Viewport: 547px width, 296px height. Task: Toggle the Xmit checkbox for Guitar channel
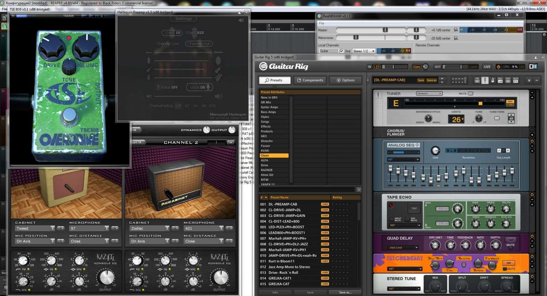click(342, 51)
